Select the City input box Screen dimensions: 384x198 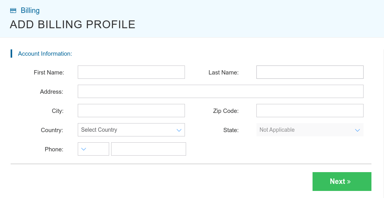[131, 111]
